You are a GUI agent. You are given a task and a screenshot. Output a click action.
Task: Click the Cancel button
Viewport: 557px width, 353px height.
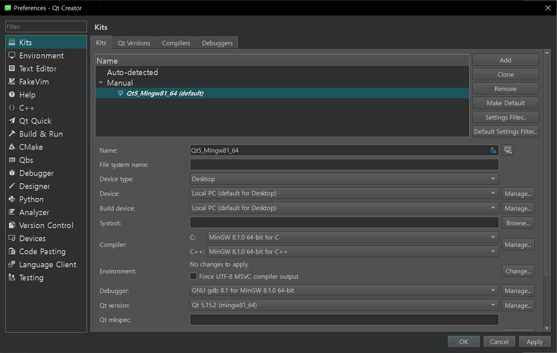click(x=499, y=342)
